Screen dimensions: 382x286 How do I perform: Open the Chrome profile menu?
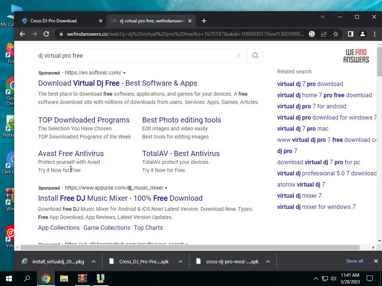coord(363,34)
